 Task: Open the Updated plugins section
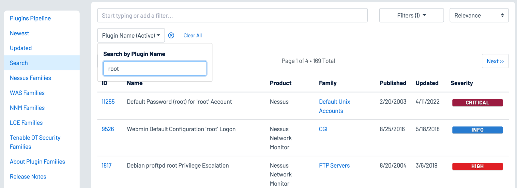[x=21, y=48]
